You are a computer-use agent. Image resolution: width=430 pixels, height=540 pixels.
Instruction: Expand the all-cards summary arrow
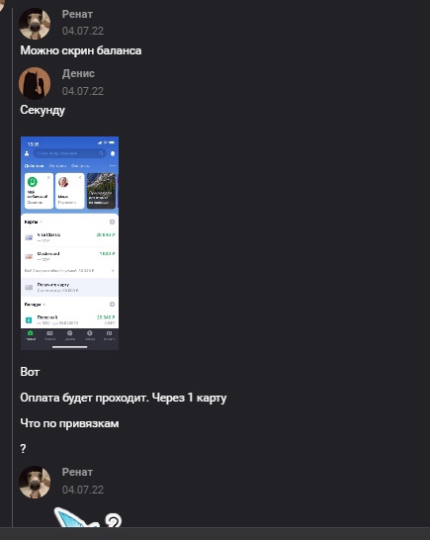tap(113, 271)
